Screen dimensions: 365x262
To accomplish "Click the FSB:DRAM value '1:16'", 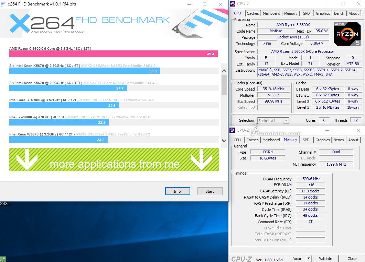I will coord(311,185).
